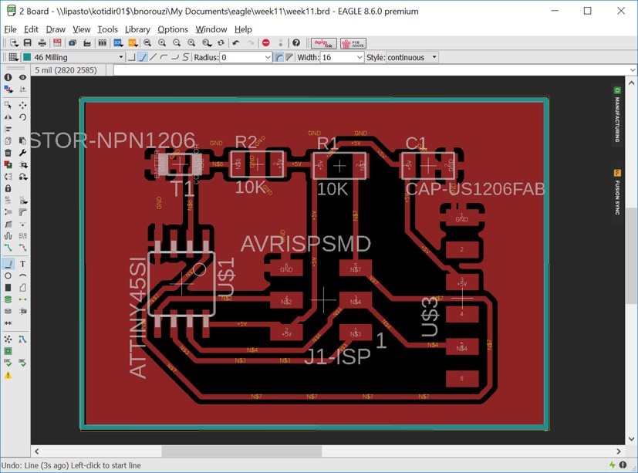
Task: Open the grid settings icon
Action: pos(13,57)
